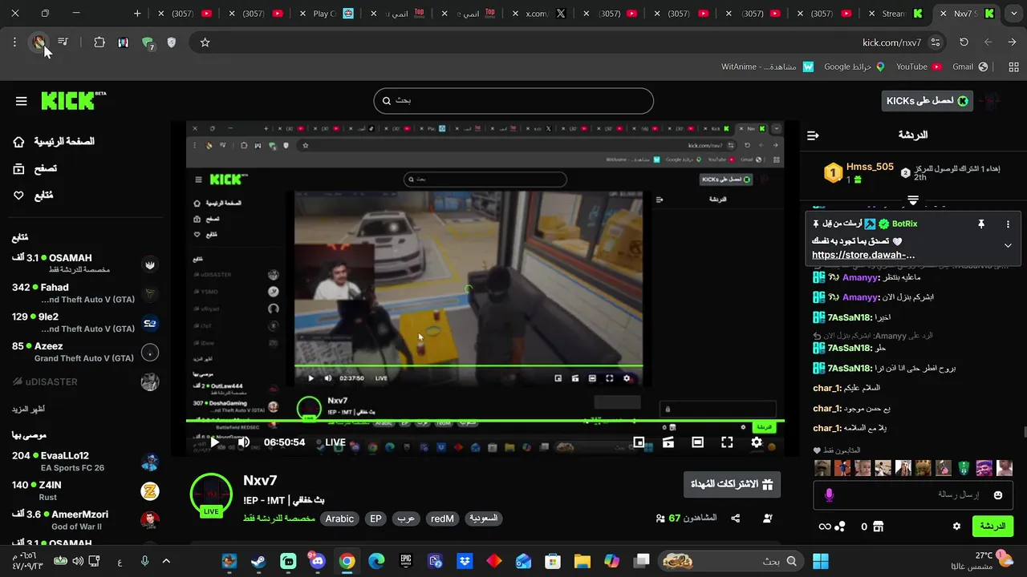Toggle picture-in-picture on the player
Screen dimensions: 1027x577
pyautogui.click(x=639, y=442)
